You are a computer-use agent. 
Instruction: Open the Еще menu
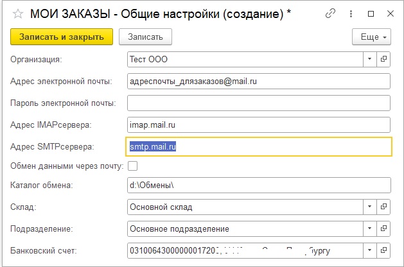[372, 37]
